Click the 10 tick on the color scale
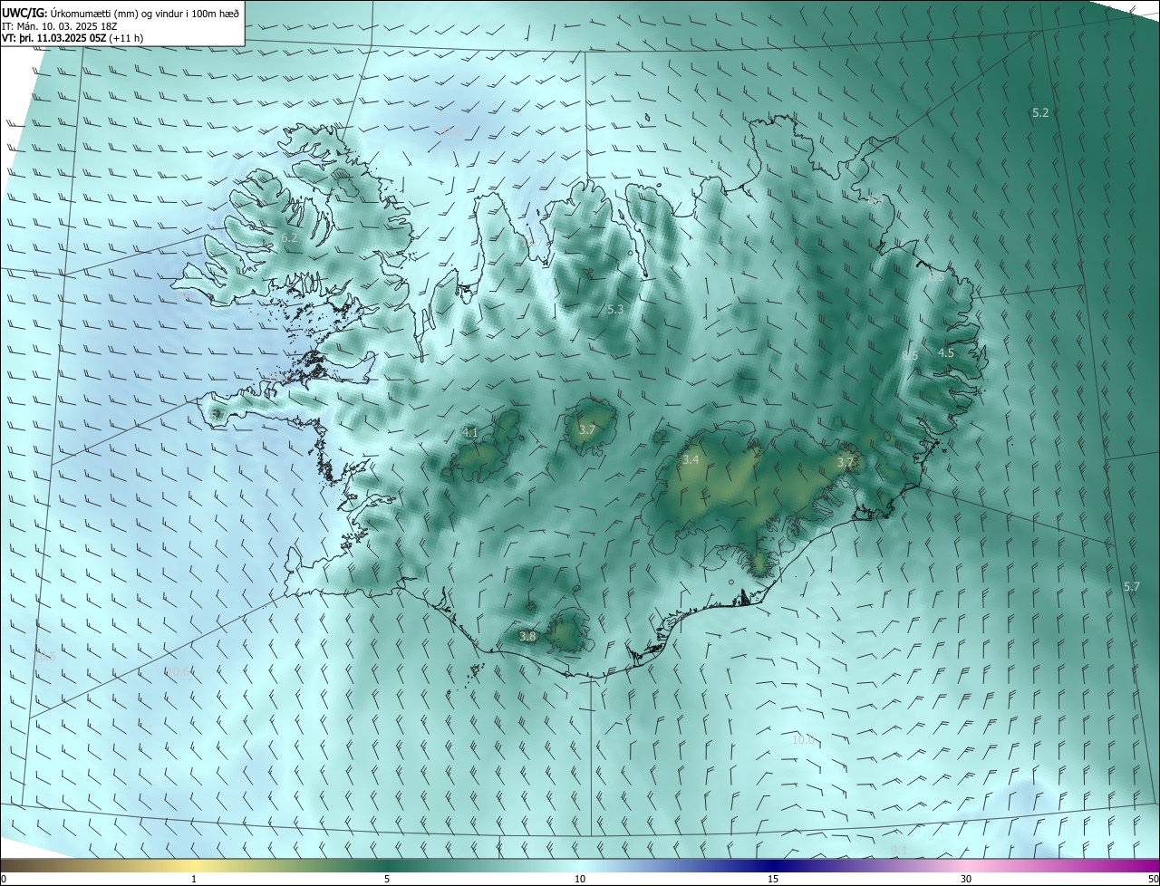This screenshot has width=1160, height=886. click(x=580, y=879)
